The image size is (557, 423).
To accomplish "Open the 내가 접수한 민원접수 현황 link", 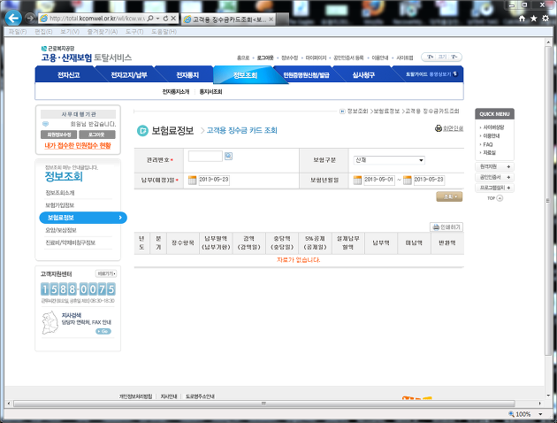I will (78, 145).
